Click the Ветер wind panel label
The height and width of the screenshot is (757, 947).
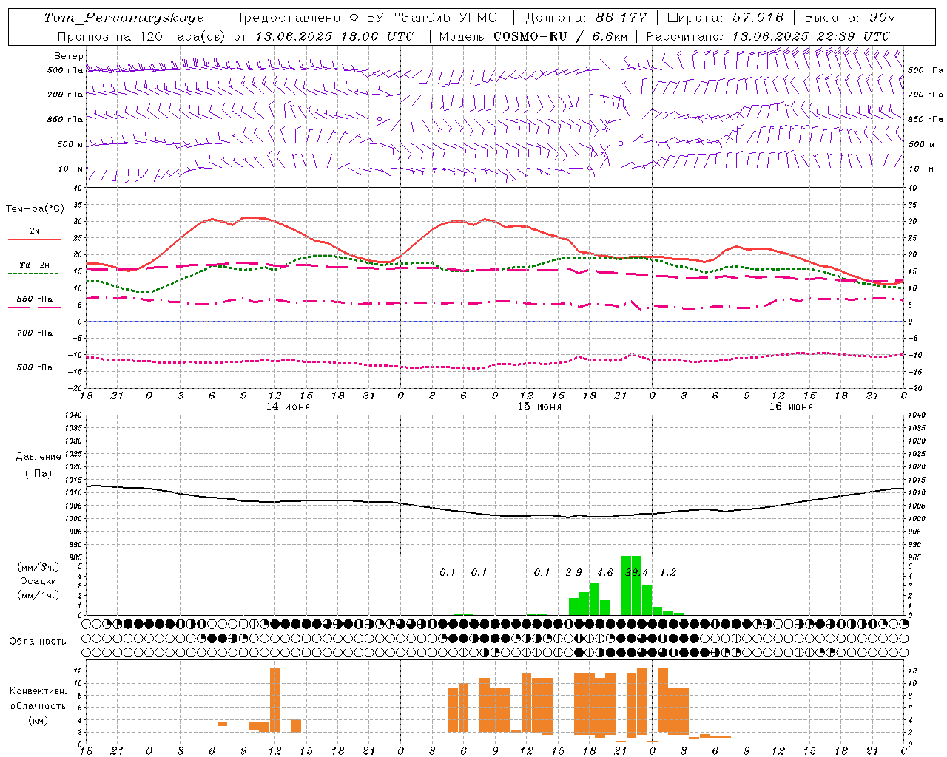pos(69,56)
